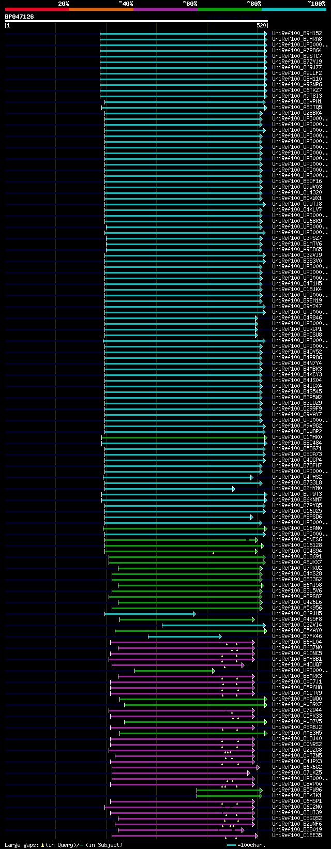Select the UniRef100_B2B019 label
This screenshot has width=331, height=849.
point(297,829)
